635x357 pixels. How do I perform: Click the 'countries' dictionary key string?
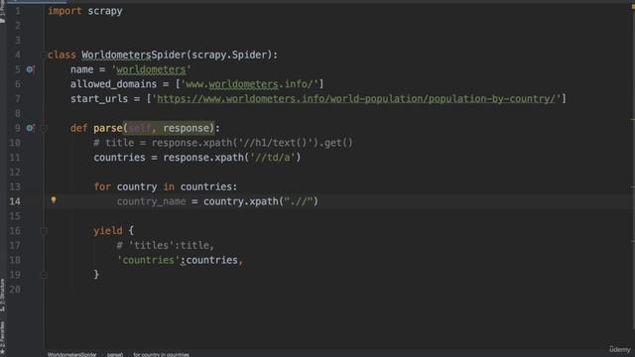(x=148, y=260)
